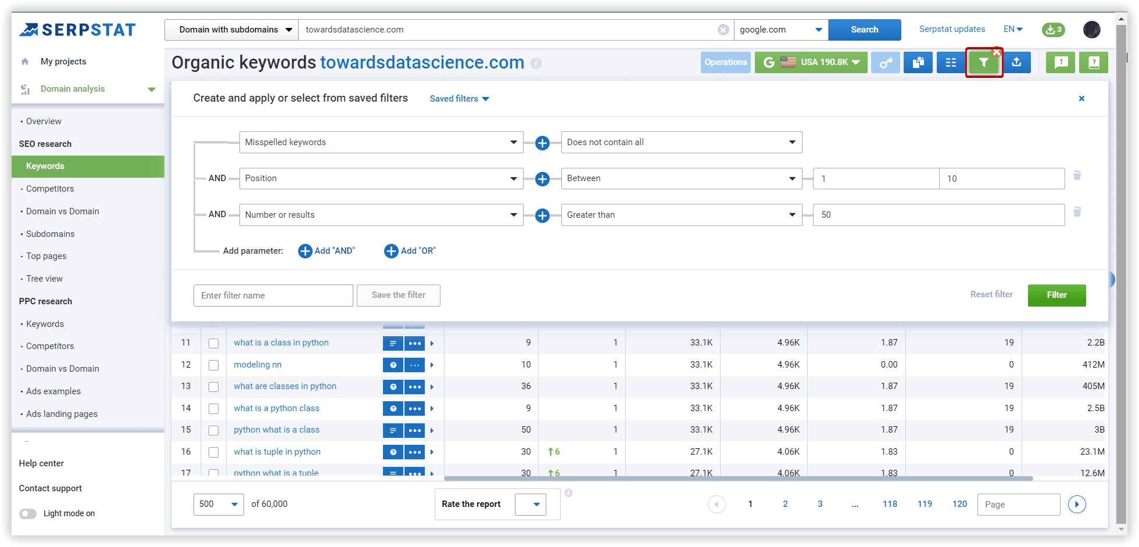Check the checkbox for 'what is a class in python'

tap(213, 343)
